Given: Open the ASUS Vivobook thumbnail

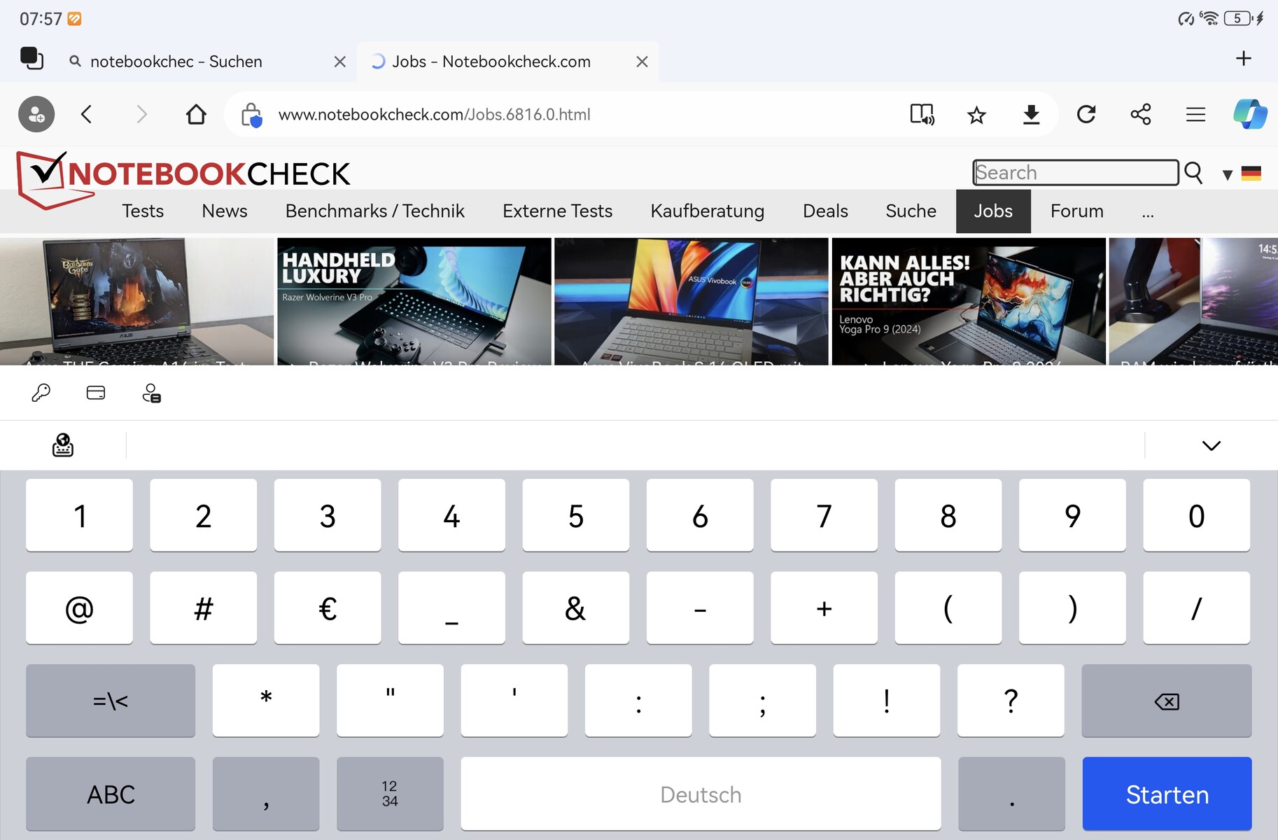Looking at the screenshot, I should coord(691,301).
